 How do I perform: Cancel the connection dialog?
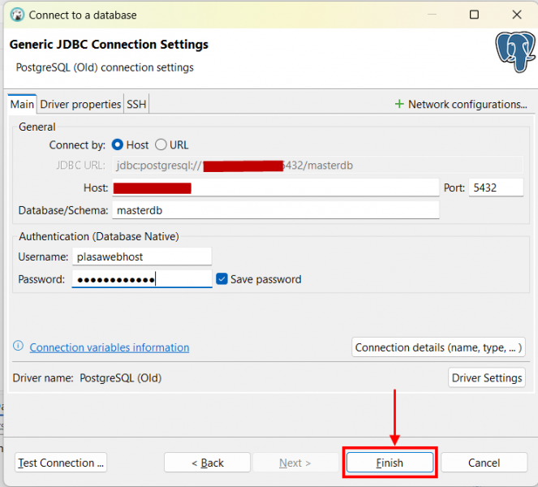pos(484,463)
